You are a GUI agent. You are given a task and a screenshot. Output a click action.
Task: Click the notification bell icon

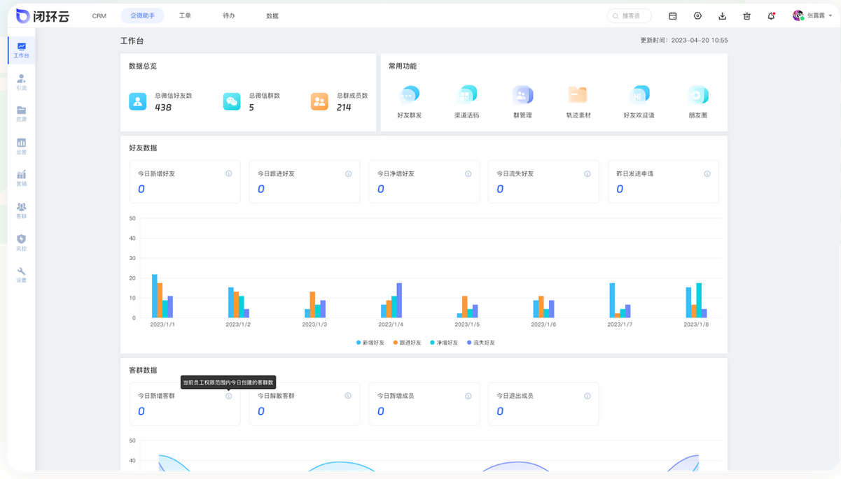click(x=771, y=16)
